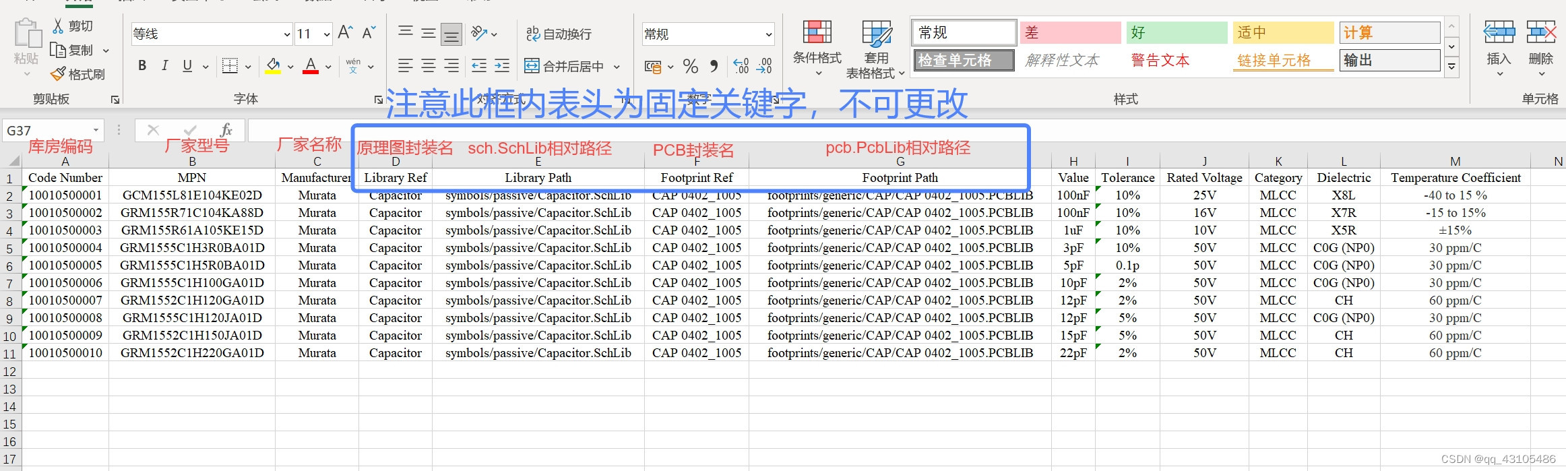The height and width of the screenshot is (471, 1566).
Task: Click the cancel X in formula bar
Action: pyautogui.click(x=153, y=130)
